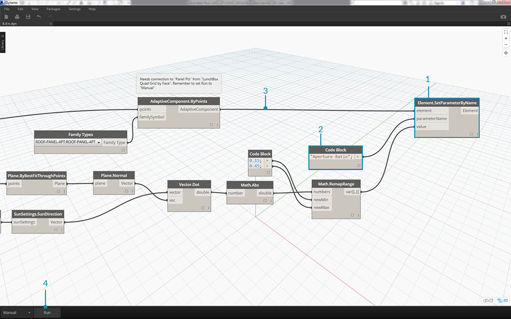Click the pan mode arrows icon
Screen dimensions: 511x319
point(505,53)
